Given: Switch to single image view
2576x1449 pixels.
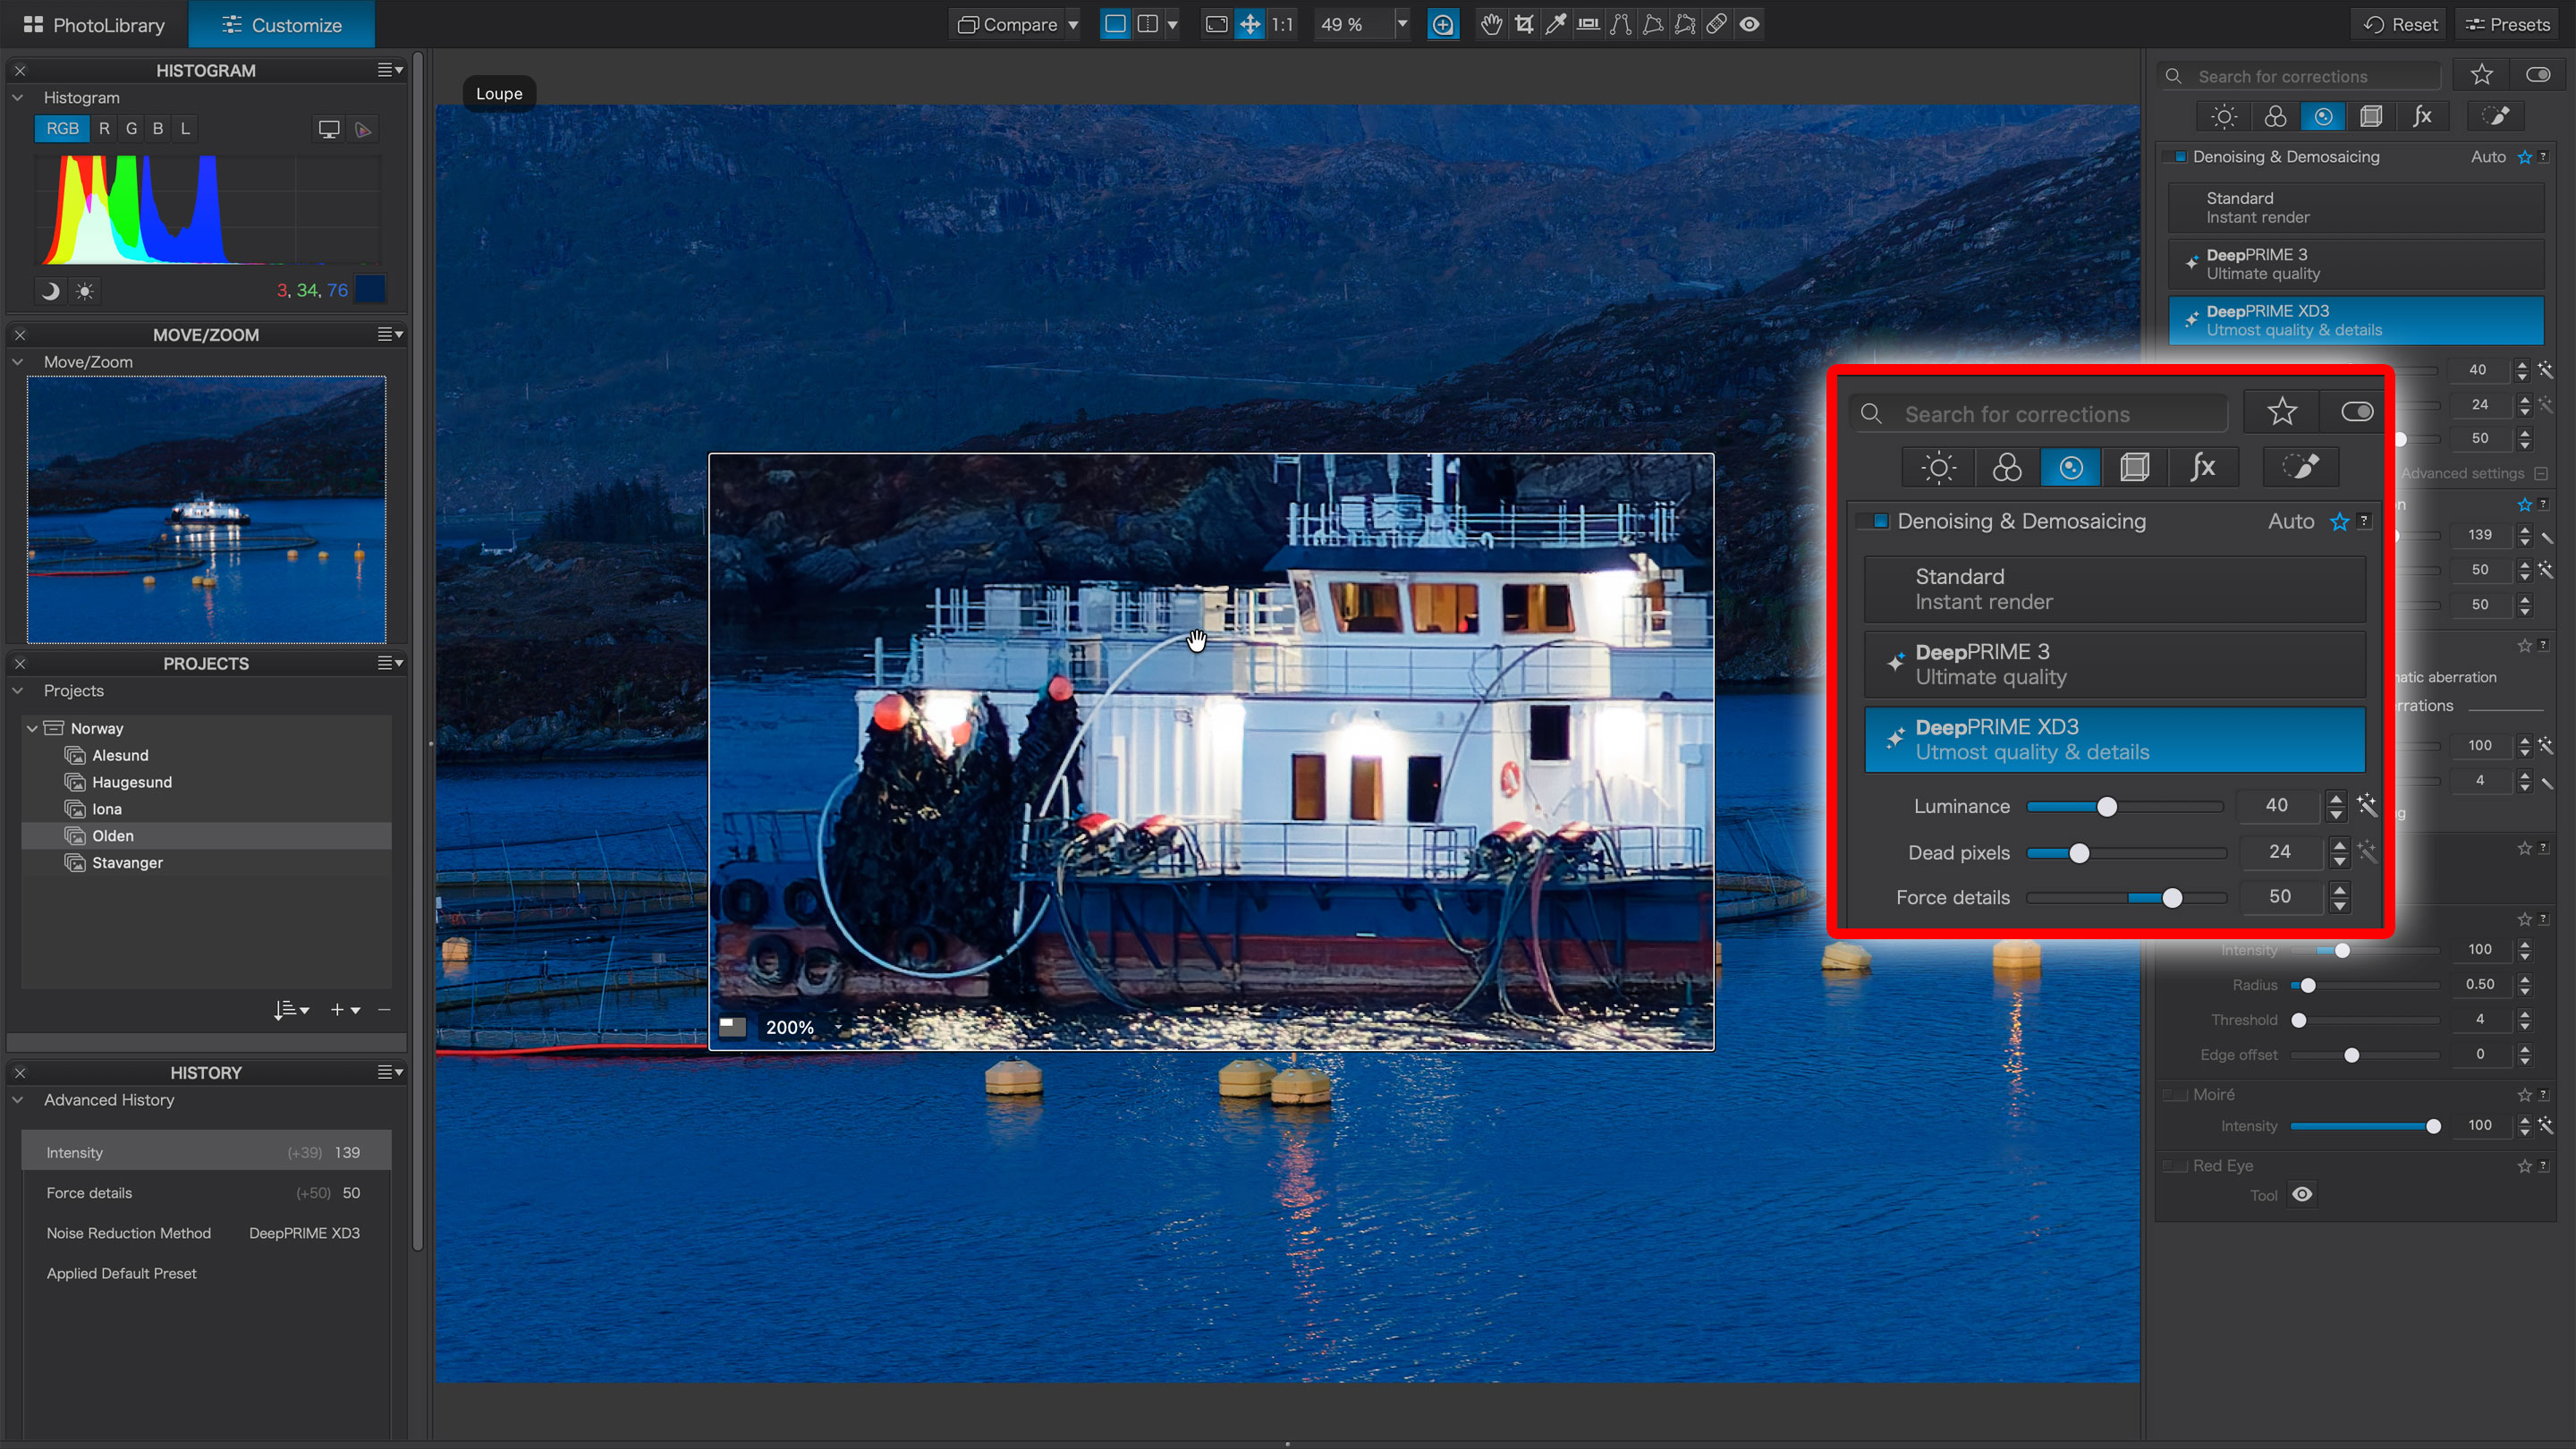Looking at the screenshot, I should tap(1115, 24).
